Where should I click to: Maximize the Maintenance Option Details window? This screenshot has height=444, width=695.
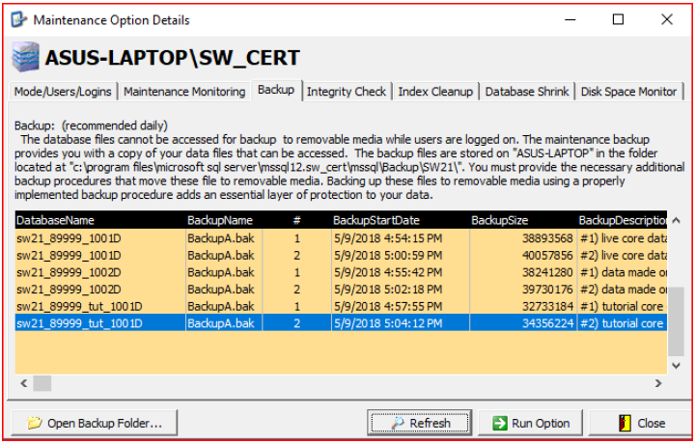pyautogui.click(x=618, y=19)
